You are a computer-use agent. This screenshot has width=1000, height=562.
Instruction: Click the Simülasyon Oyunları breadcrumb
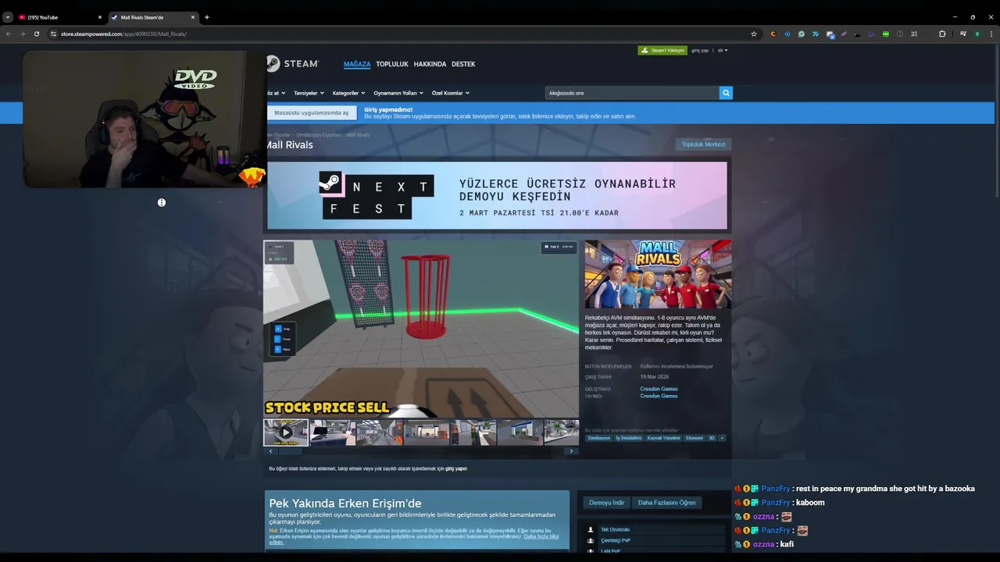[x=319, y=135]
